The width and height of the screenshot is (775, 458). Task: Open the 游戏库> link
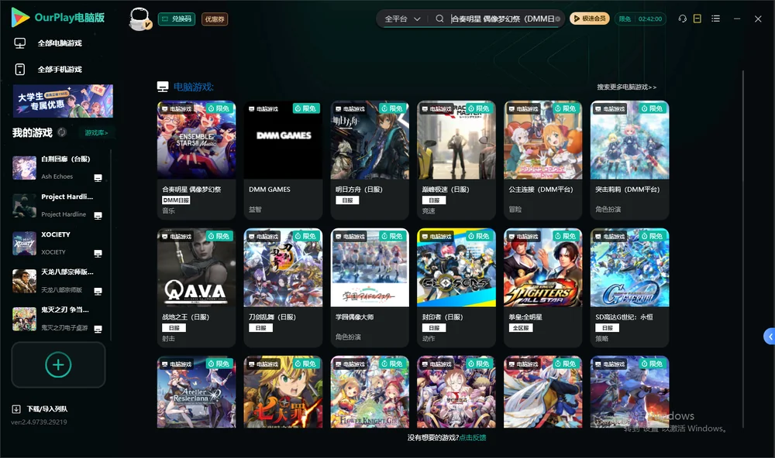pos(96,133)
